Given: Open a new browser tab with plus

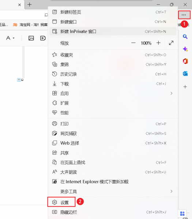Looking at the screenshot, I should [29, 5].
